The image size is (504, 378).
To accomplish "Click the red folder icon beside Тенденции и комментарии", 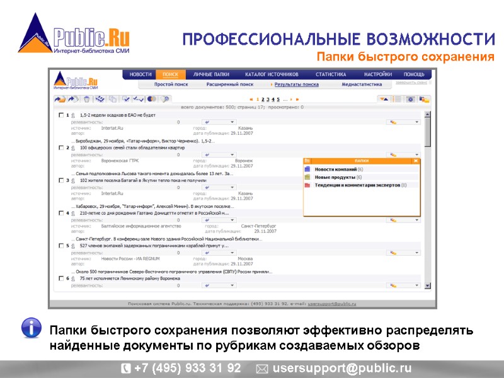I will (307, 185).
